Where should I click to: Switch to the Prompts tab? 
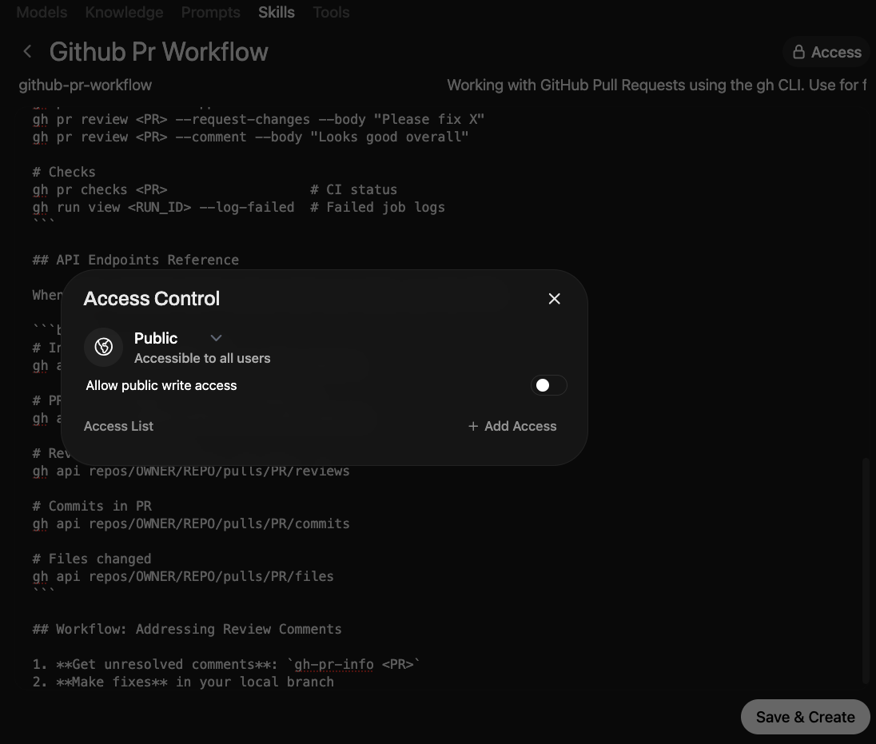211,12
